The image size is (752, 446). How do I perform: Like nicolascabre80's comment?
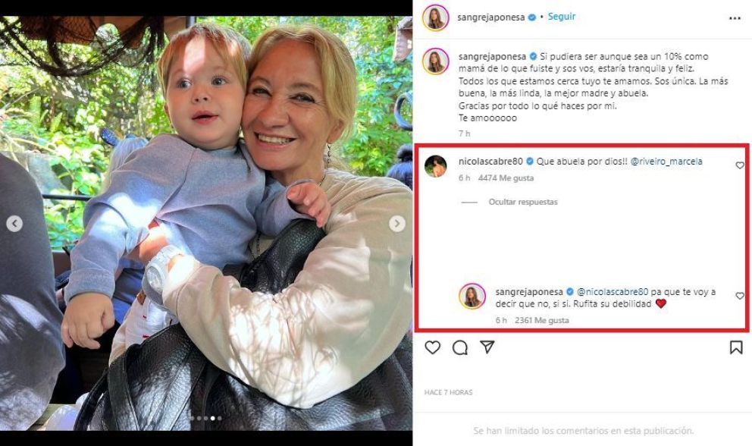740,165
